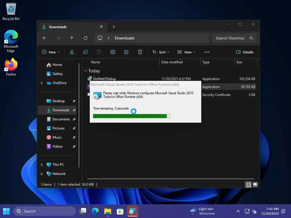The width and height of the screenshot is (291, 218).
Task: Add a new Explorer tab
Action: [114, 27]
